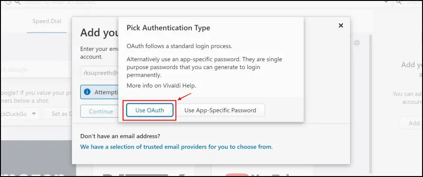Choose Use App-Specific Password
Viewport: 423px width, 177px height.
click(220, 110)
